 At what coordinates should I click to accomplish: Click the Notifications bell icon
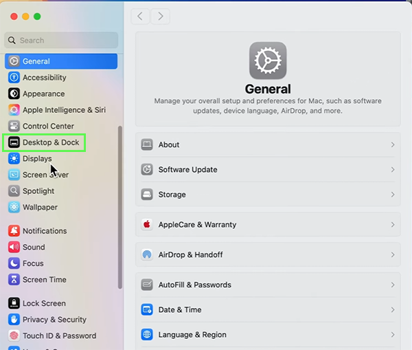[14, 231]
